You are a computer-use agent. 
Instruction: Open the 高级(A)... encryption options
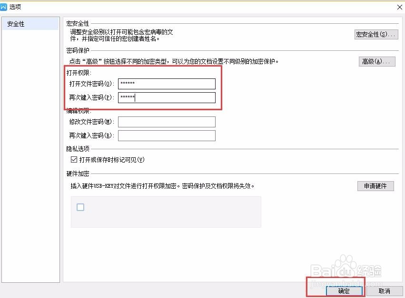click(377, 61)
